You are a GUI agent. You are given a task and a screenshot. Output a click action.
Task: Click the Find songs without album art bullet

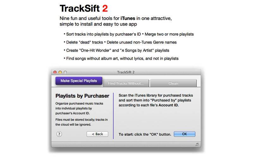pos(121,58)
